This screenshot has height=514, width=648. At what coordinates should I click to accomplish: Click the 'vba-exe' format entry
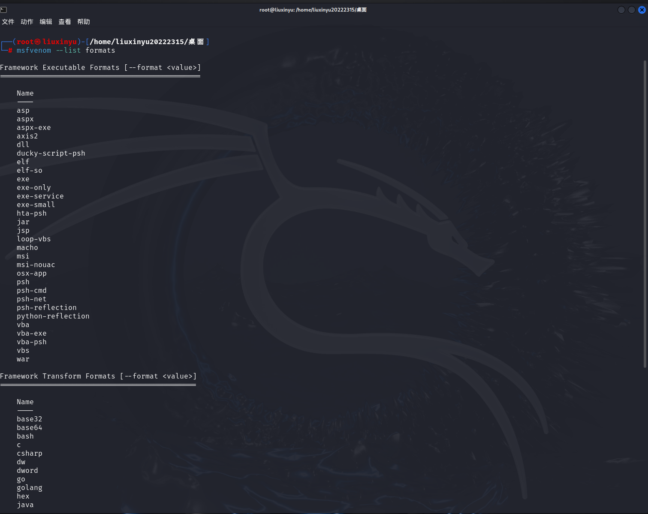32,334
